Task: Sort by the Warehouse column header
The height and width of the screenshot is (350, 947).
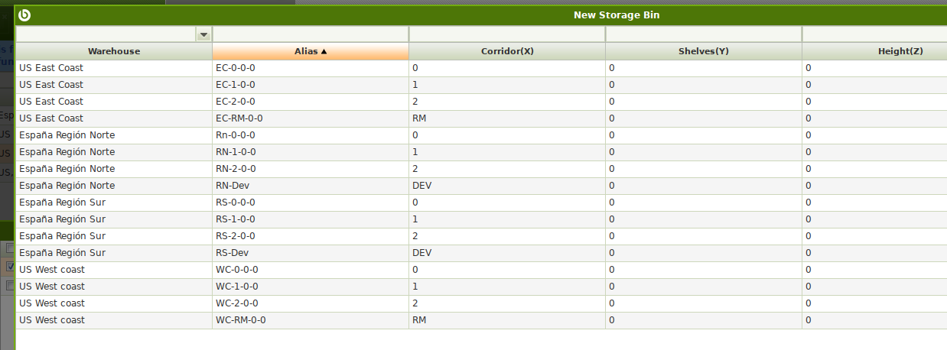Action: click(x=114, y=51)
